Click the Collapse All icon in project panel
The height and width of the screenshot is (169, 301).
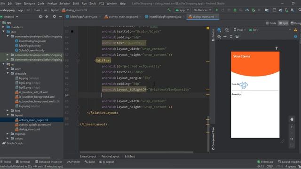(x=47, y=17)
